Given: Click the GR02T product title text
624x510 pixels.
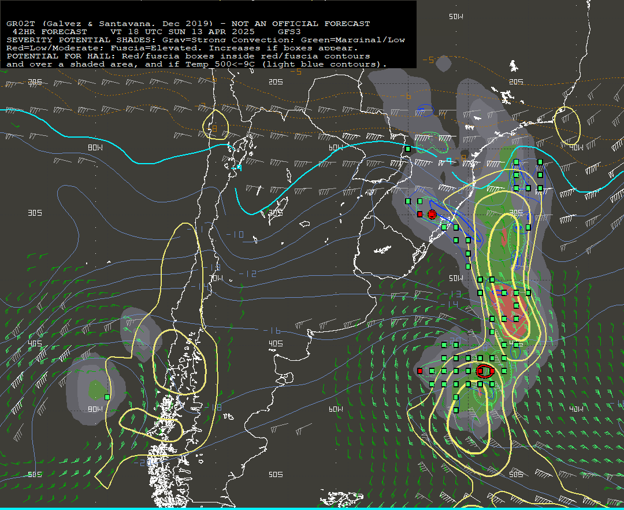Looking at the screenshot, I should 109,24.
